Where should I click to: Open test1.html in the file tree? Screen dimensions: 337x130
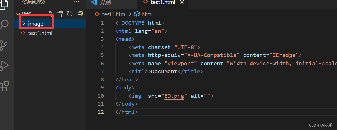40,33
